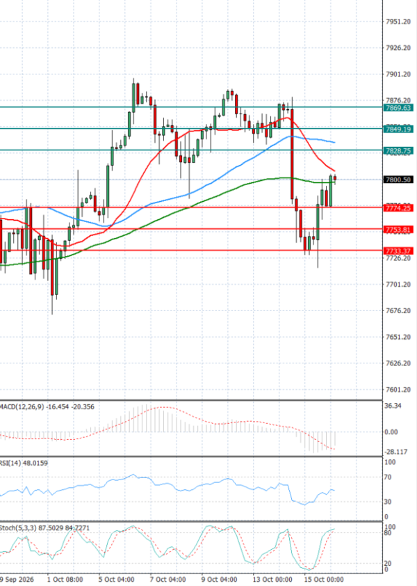This screenshot has width=417, height=586.
Task: Click the 7951.20 price axis value
Action: 398,22
